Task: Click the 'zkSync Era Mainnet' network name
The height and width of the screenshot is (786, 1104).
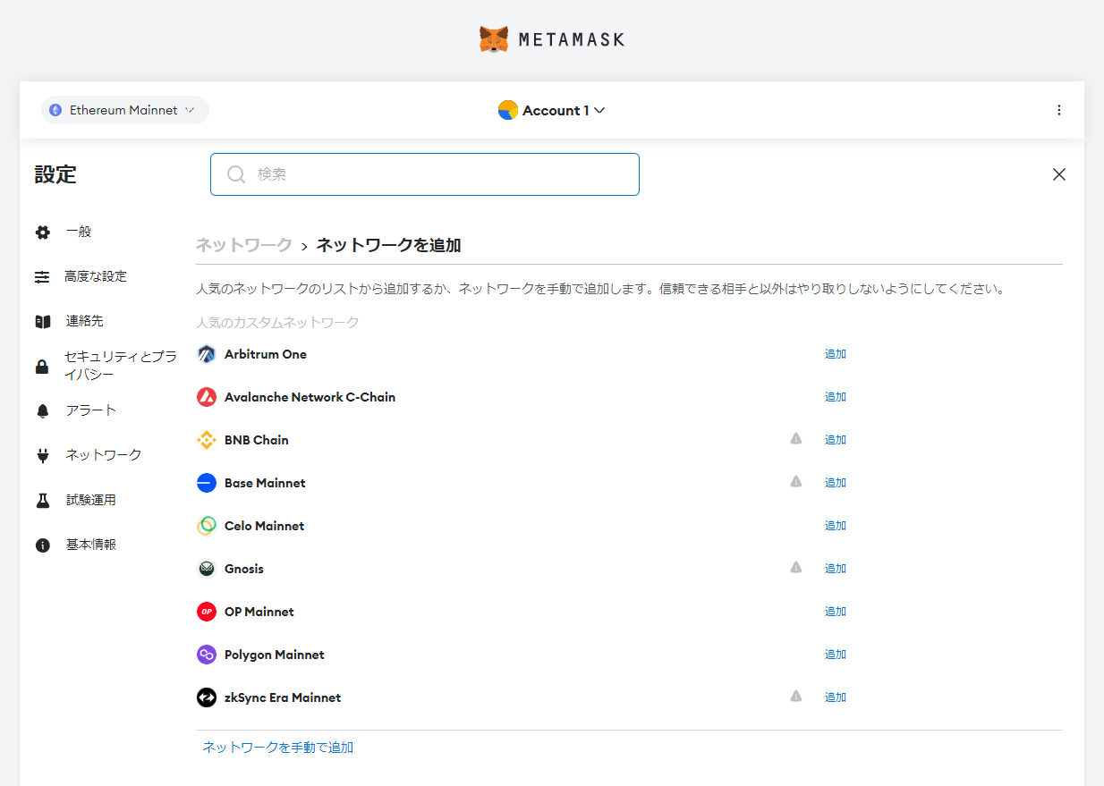Action: pyautogui.click(x=283, y=697)
